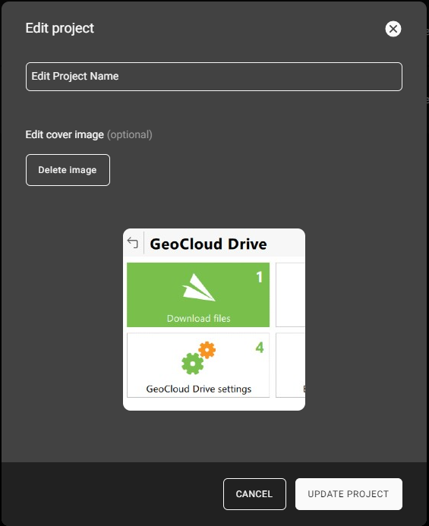
Task: Click the partially visible tile beside settings tile
Action: [290, 365]
